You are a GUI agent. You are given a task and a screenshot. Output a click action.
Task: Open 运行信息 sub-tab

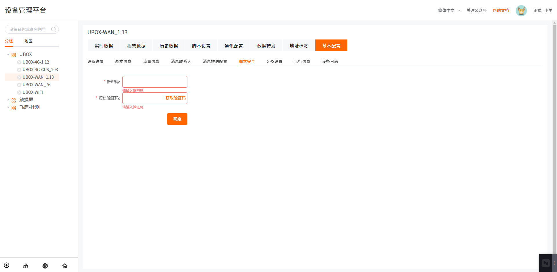302,62
